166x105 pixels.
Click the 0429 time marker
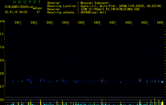[x=144, y=23]
